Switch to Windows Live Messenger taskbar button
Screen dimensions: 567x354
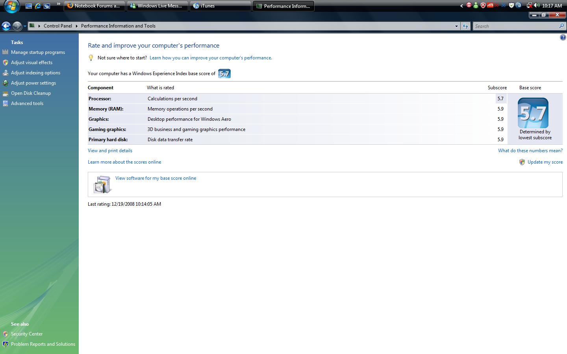pos(157,6)
